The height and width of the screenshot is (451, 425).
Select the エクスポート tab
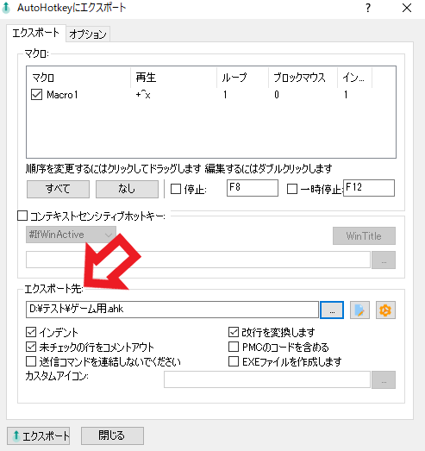click(x=36, y=33)
